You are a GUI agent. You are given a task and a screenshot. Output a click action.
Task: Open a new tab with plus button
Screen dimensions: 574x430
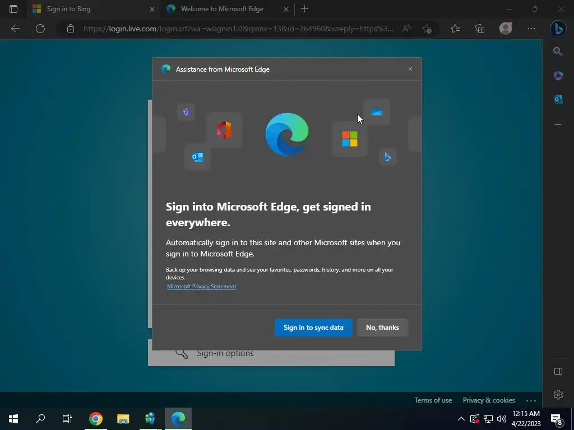[x=304, y=9]
